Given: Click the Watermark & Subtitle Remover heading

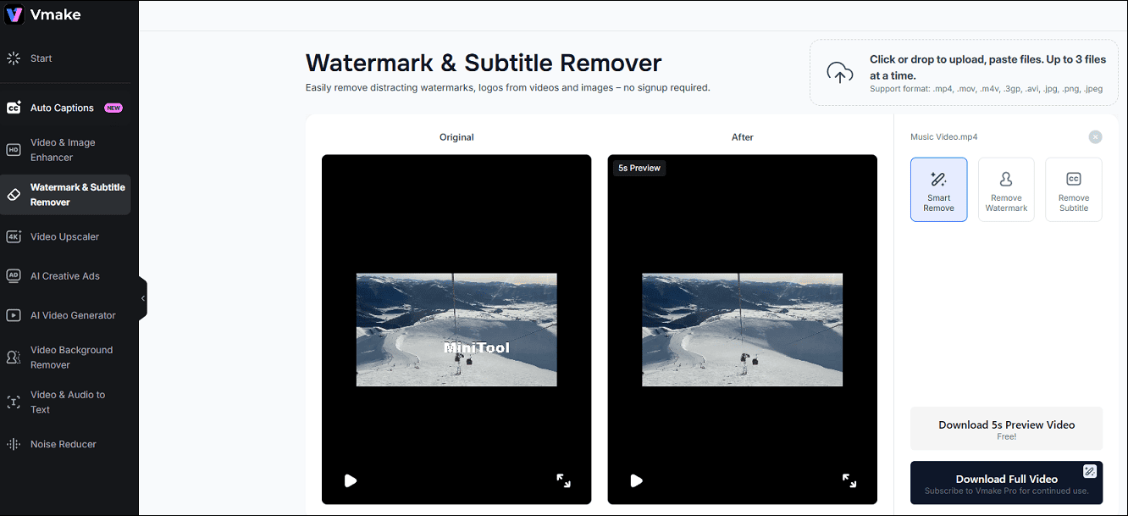Looking at the screenshot, I should tap(484, 63).
